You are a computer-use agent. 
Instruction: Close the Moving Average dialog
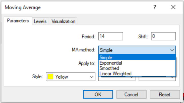(x=173, y=7)
